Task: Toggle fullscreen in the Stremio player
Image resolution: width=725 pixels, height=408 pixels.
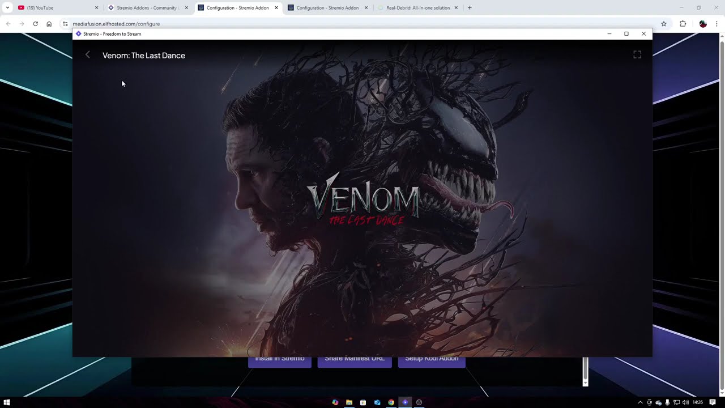Action: [x=637, y=55]
